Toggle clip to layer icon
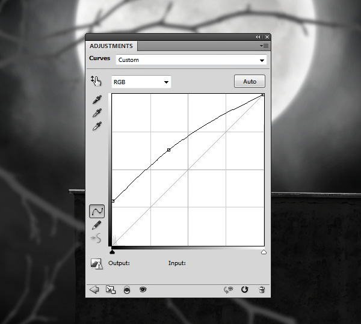The height and width of the screenshot is (324, 361). 127,290
